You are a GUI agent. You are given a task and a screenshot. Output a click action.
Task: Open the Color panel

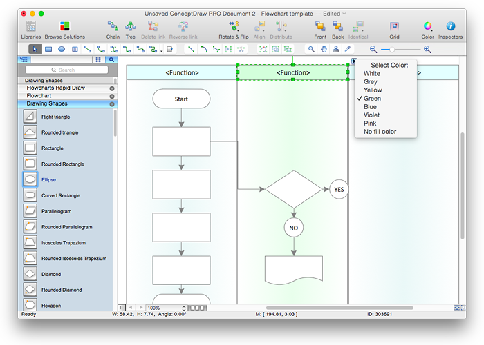click(427, 30)
